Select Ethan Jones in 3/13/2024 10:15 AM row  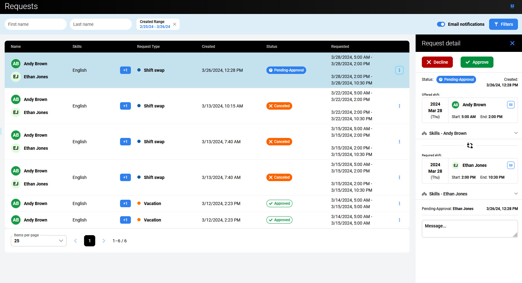click(36, 112)
